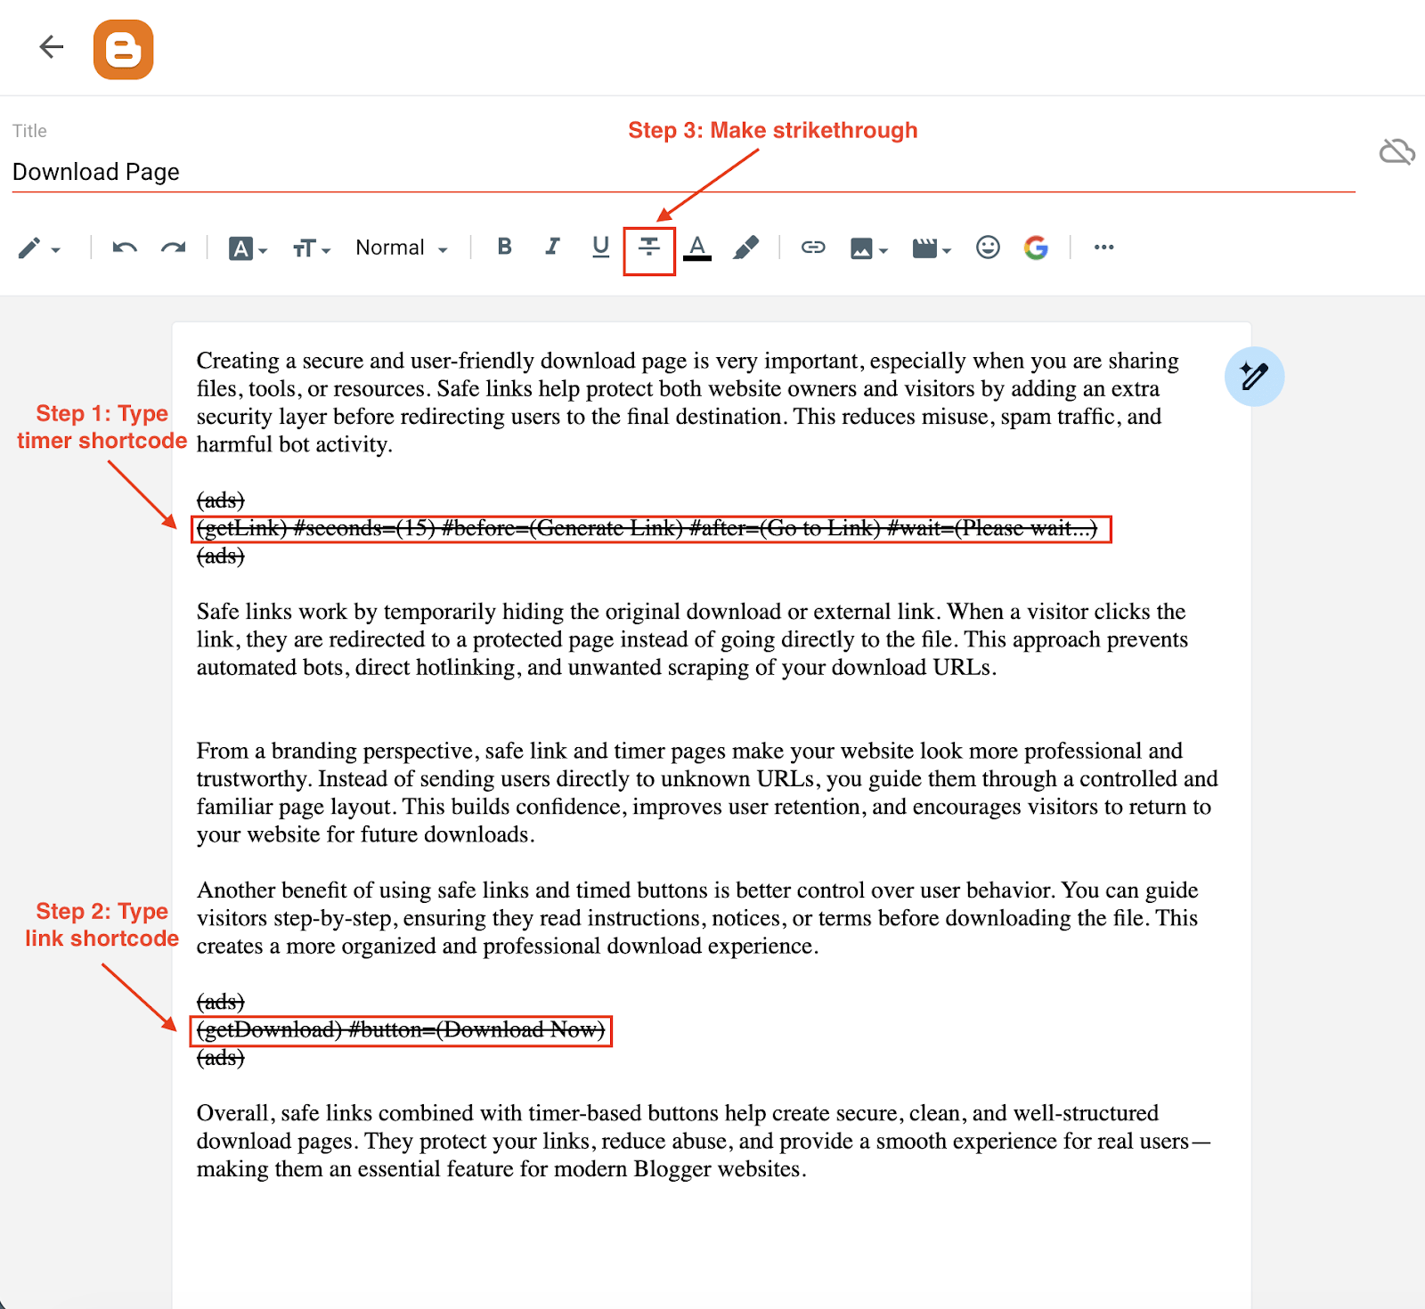Click the paragraph starting 'Overall, safe links'
Viewport: 1425px width, 1309px height.
pos(704,1141)
